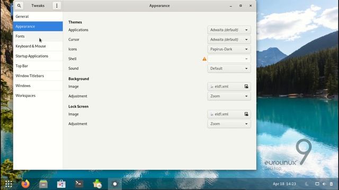Open the Tweaks three-dot menu

click(57, 6)
